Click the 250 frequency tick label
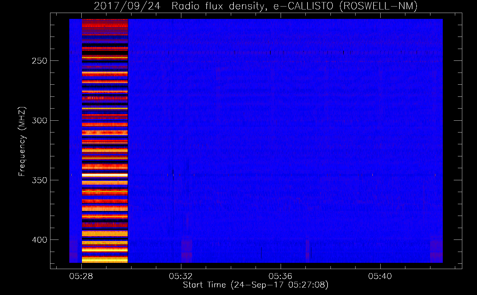Viewport: 477px width, 295px height. [40, 61]
